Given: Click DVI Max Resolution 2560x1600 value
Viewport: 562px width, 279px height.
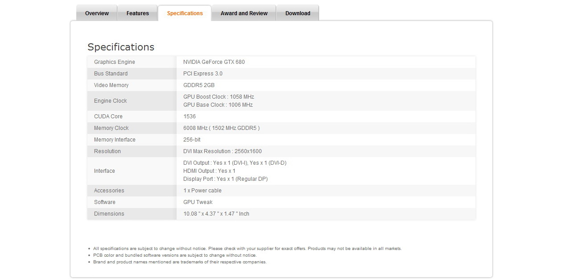Looking at the screenshot, I should coord(223,151).
